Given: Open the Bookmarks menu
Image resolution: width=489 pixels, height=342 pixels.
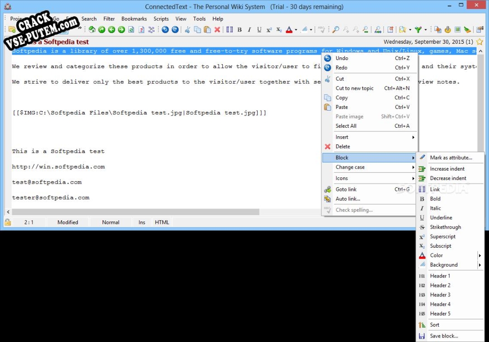Looking at the screenshot, I should coord(134,19).
